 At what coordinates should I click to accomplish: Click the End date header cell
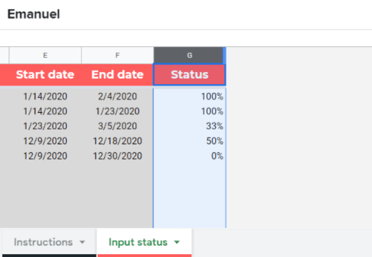click(117, 75)
